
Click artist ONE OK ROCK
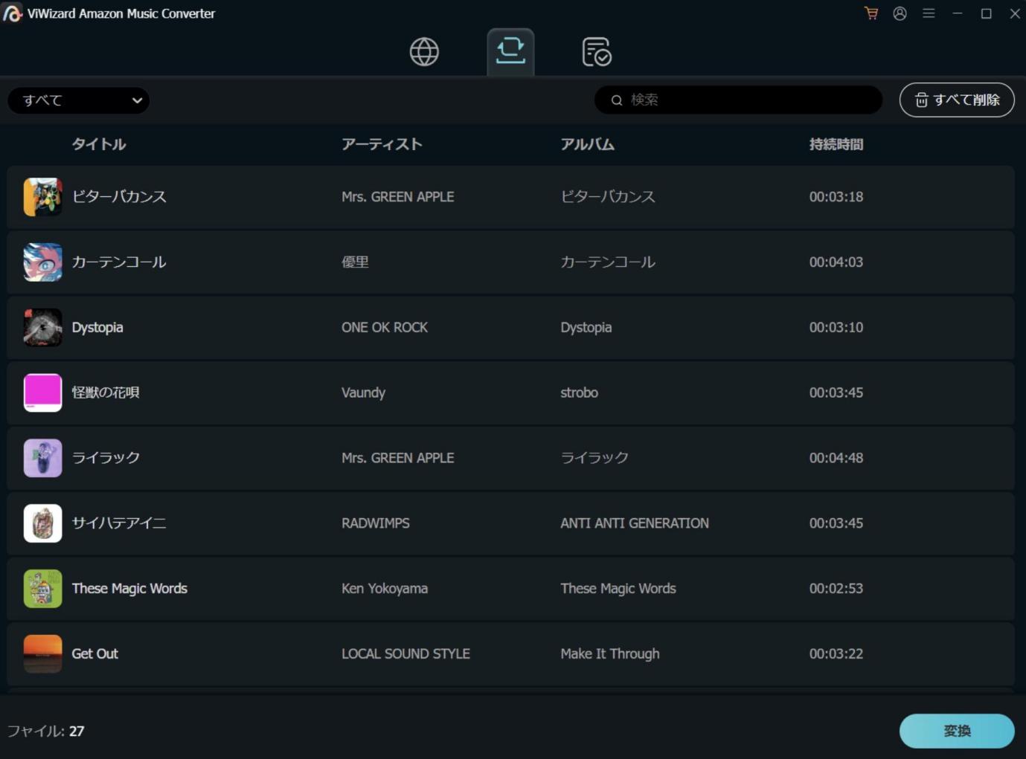(x=385, y=327)
